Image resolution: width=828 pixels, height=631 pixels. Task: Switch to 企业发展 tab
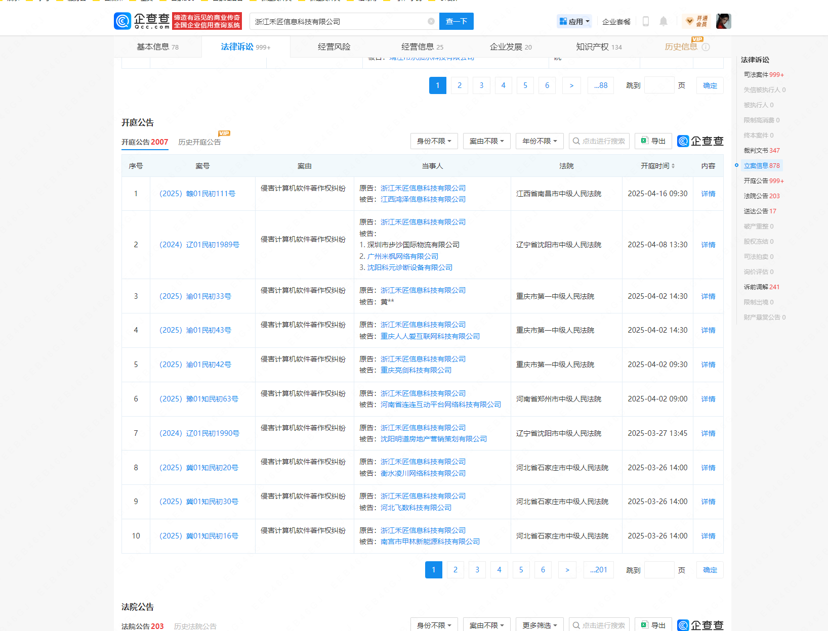pyautogui.click(x=511, y=47)
